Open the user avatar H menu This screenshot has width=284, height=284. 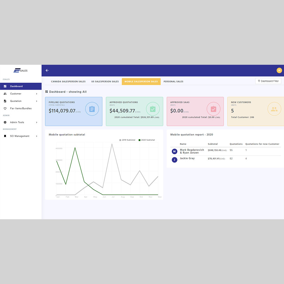279,70
